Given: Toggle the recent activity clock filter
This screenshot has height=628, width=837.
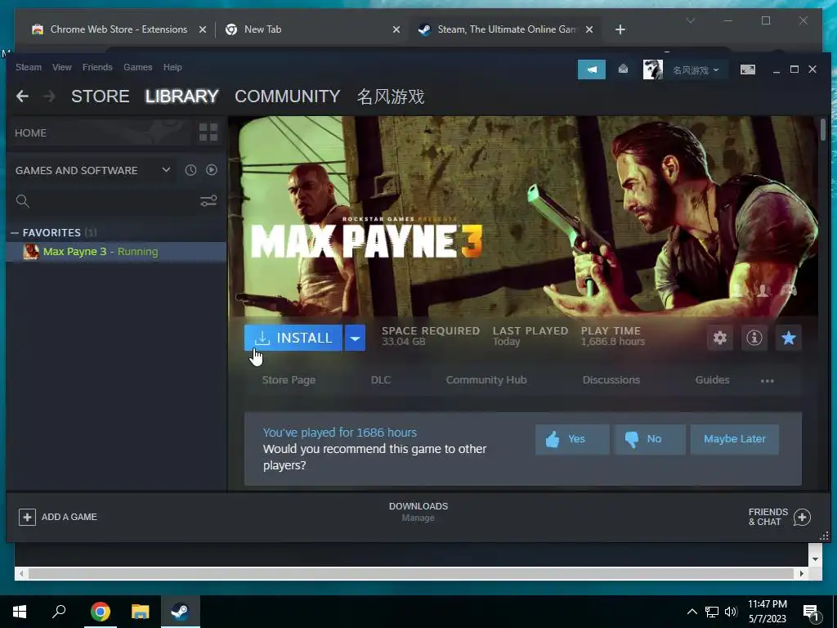Looking at the screenshot, I should 190,170.
